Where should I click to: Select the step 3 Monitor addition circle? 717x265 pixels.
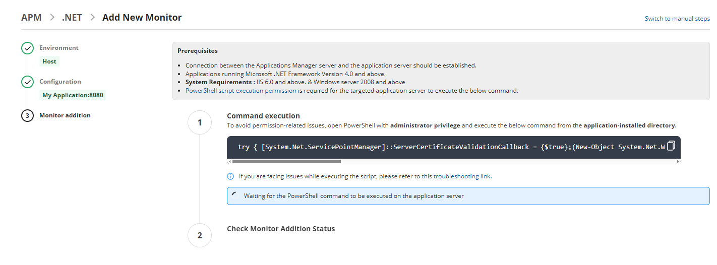[27, 115]
